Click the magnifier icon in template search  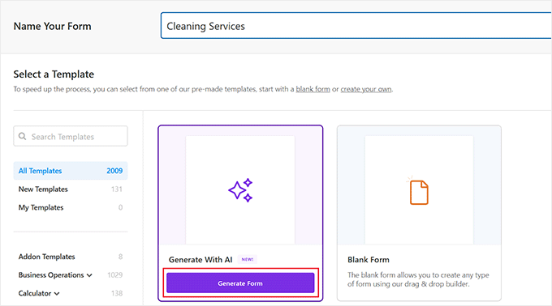[22, 136]
